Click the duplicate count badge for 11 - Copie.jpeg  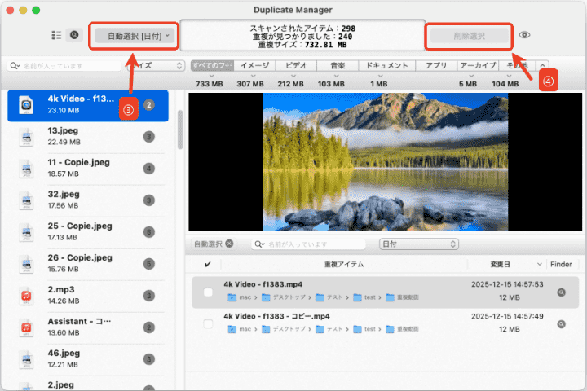click(x=148, y=168)
